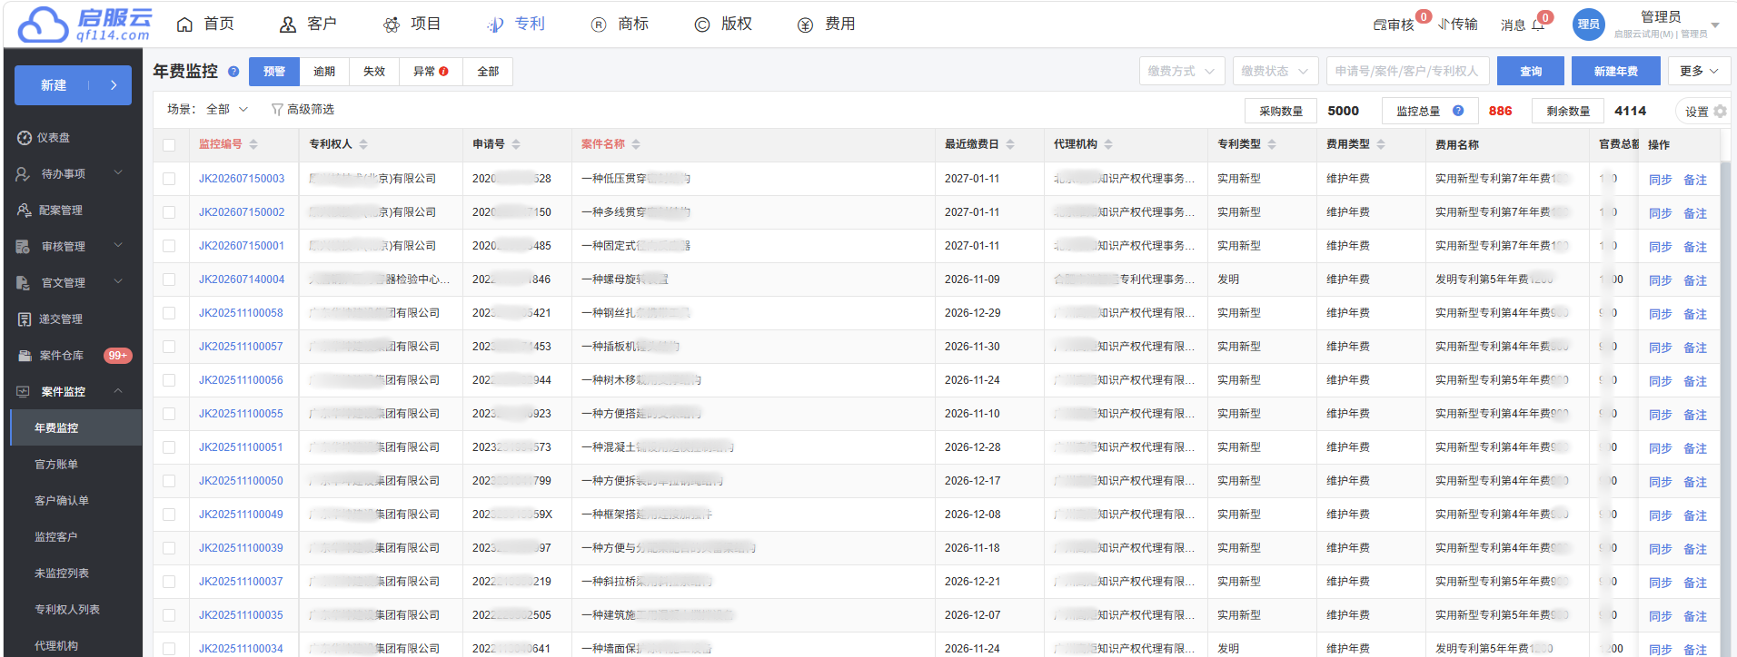Open 监控客户 in sidebar
Screen dimensions: 1737x657
(x=56, y=537)
